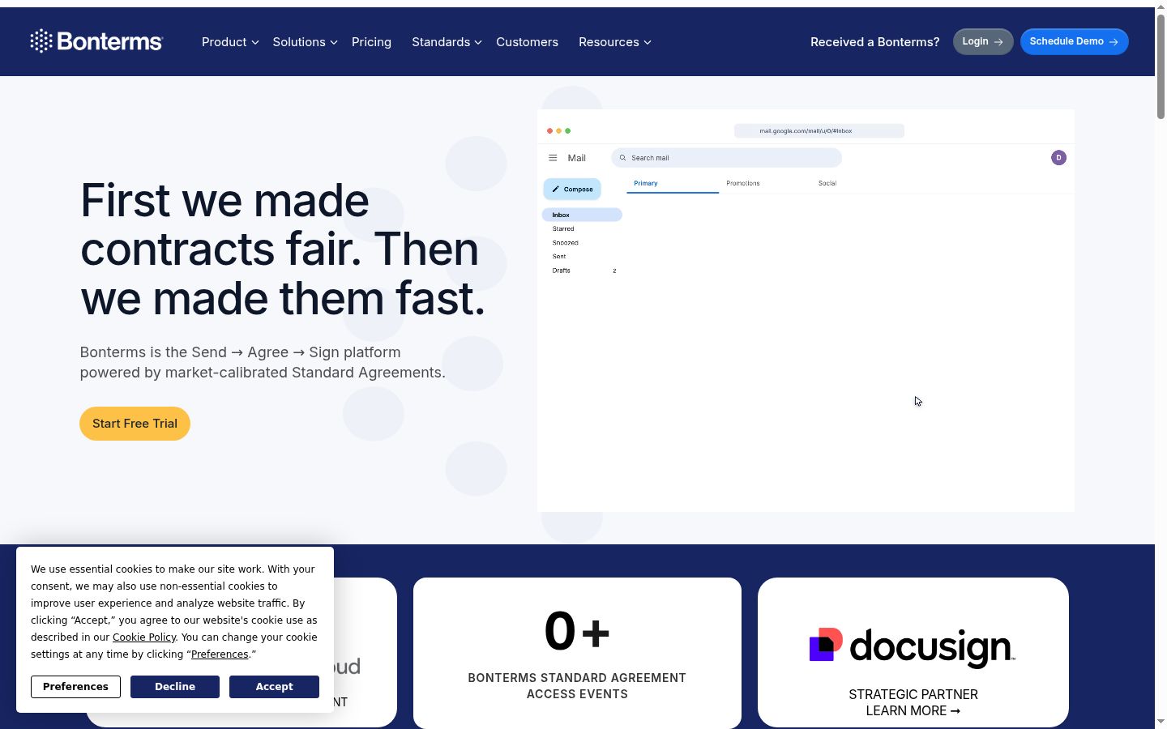Click the page's vertical scrollbar thumb

point(1161,67)
